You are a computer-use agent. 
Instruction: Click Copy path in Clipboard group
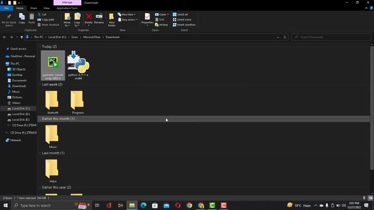(46, 20)
